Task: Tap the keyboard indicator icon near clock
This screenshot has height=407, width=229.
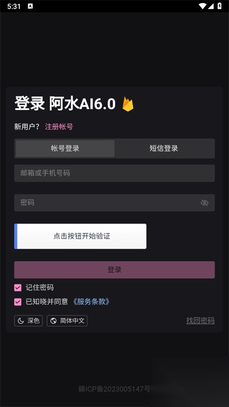Action: (x=30, y=6)
